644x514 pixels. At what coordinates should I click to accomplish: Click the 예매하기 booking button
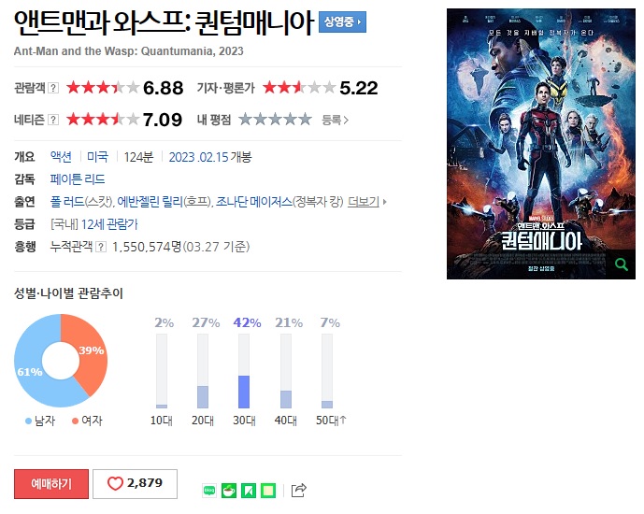pos(51,484)
